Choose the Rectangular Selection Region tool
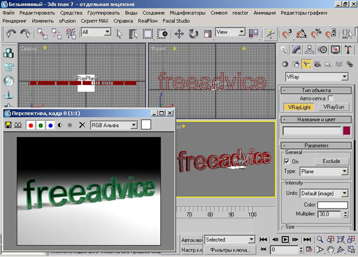Screen dimensions: 358x257 [x=148, y=34]
